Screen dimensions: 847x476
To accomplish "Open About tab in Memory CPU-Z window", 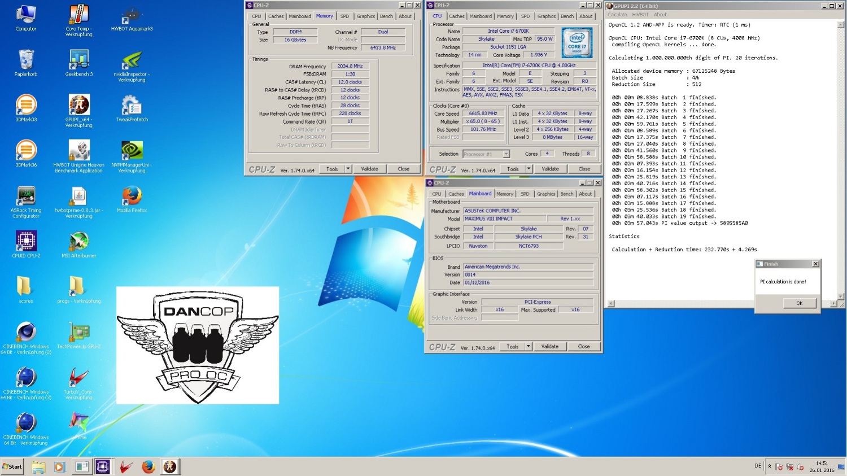I will click(x=405, y=16).
